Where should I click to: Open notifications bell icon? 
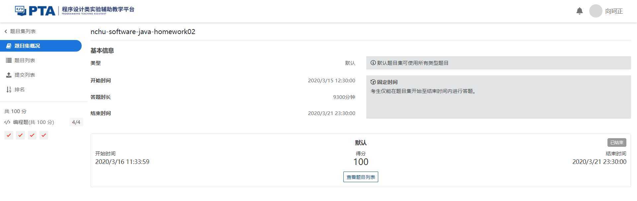tap(580, 11)
